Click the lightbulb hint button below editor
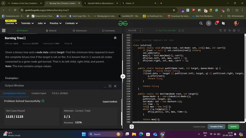This screenshot has height=138, width=246. pyautogui.click(x=132, y=126)
